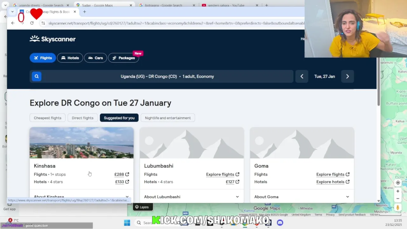The width and height of the screenshot is (407, 229).
Task: Click the Skyscanner logo
Action: 52,39
